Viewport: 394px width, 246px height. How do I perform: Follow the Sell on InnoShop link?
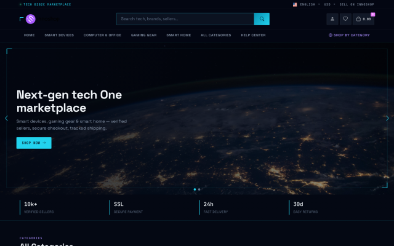tap(357, 4)
